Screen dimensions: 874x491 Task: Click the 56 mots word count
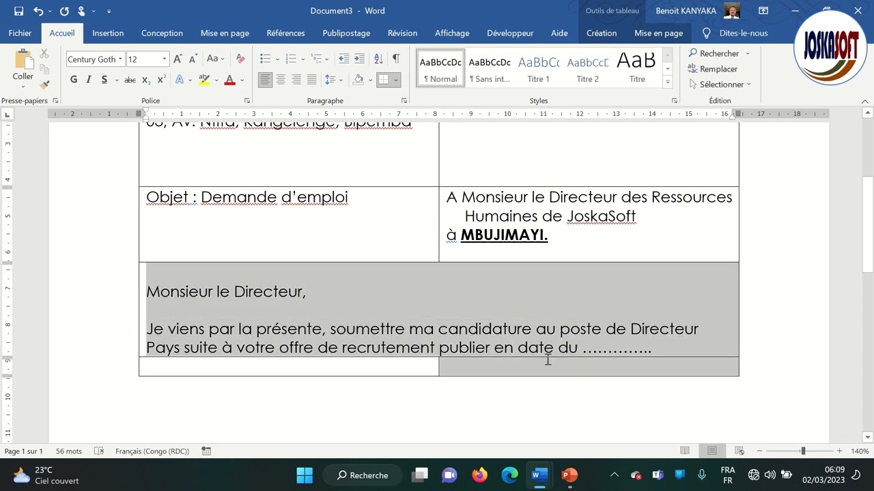[69, 451]
